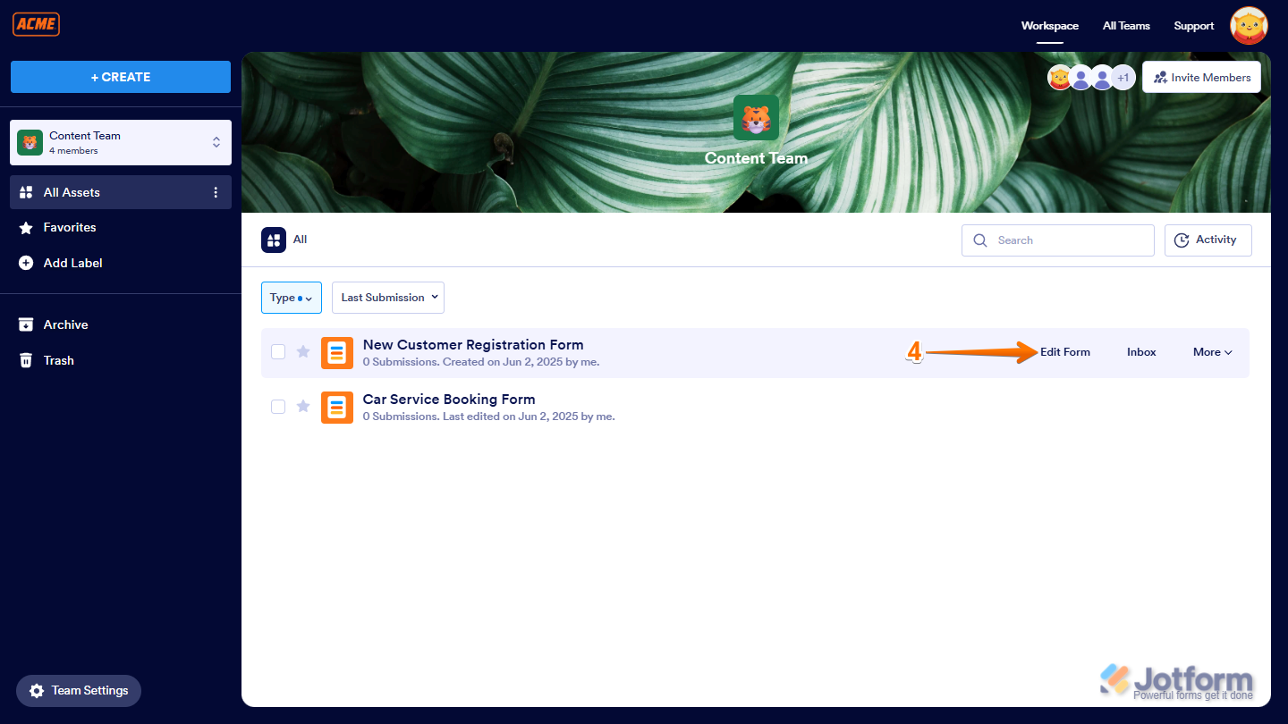Open the Archive section icon
The width and height of the screenshot is (1288, 724).
click(x=27, y=324)
